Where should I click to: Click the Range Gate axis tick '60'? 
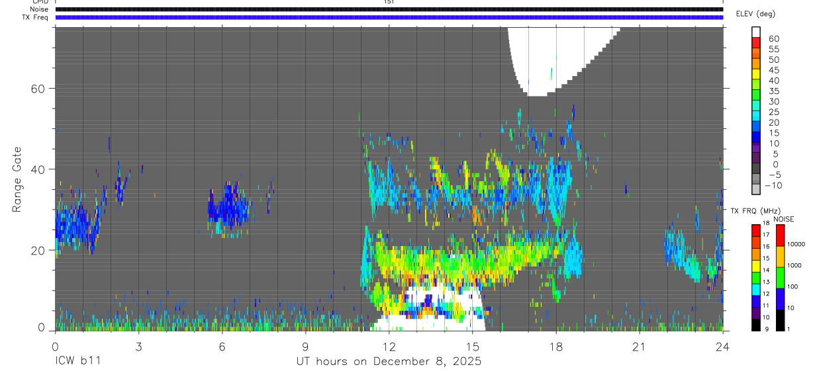point(38,89)
